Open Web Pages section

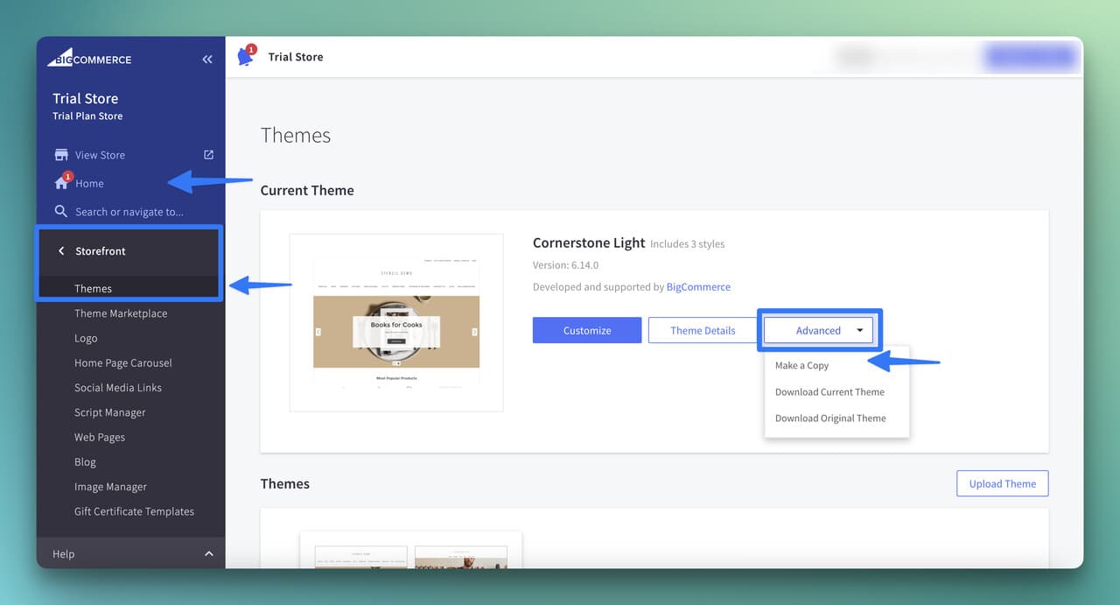click(100, 438)
